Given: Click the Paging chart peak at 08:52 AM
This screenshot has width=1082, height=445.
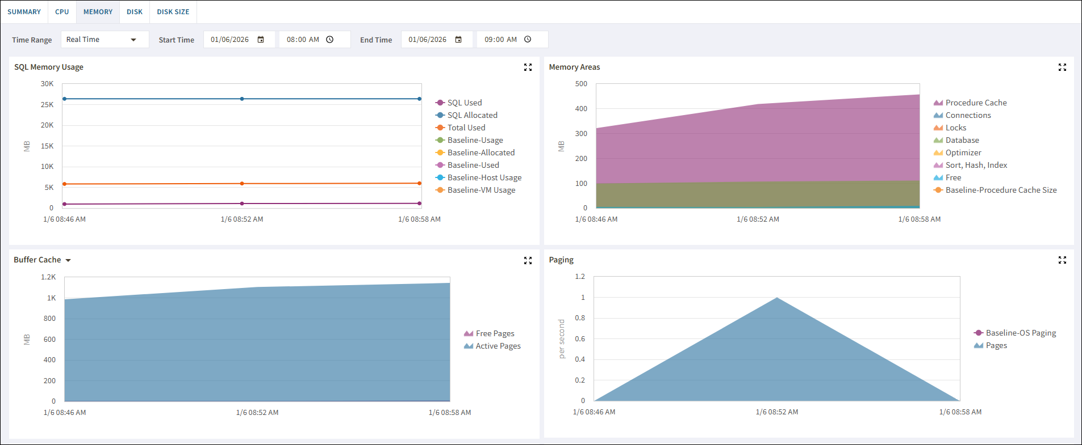Looking at the screenshot, I should [777, 298].
